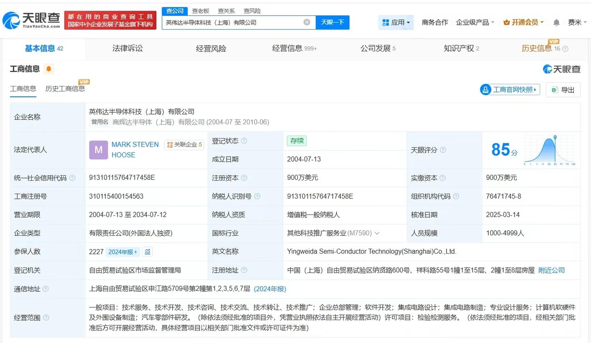Open the 历史信息 VIP tab
591x343 pixels.
pyautogui.click(x=540, y=49)
